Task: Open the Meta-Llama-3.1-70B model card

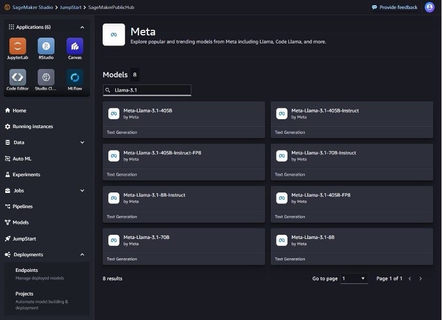Action: pyautogui.click(x=184, y=246)
